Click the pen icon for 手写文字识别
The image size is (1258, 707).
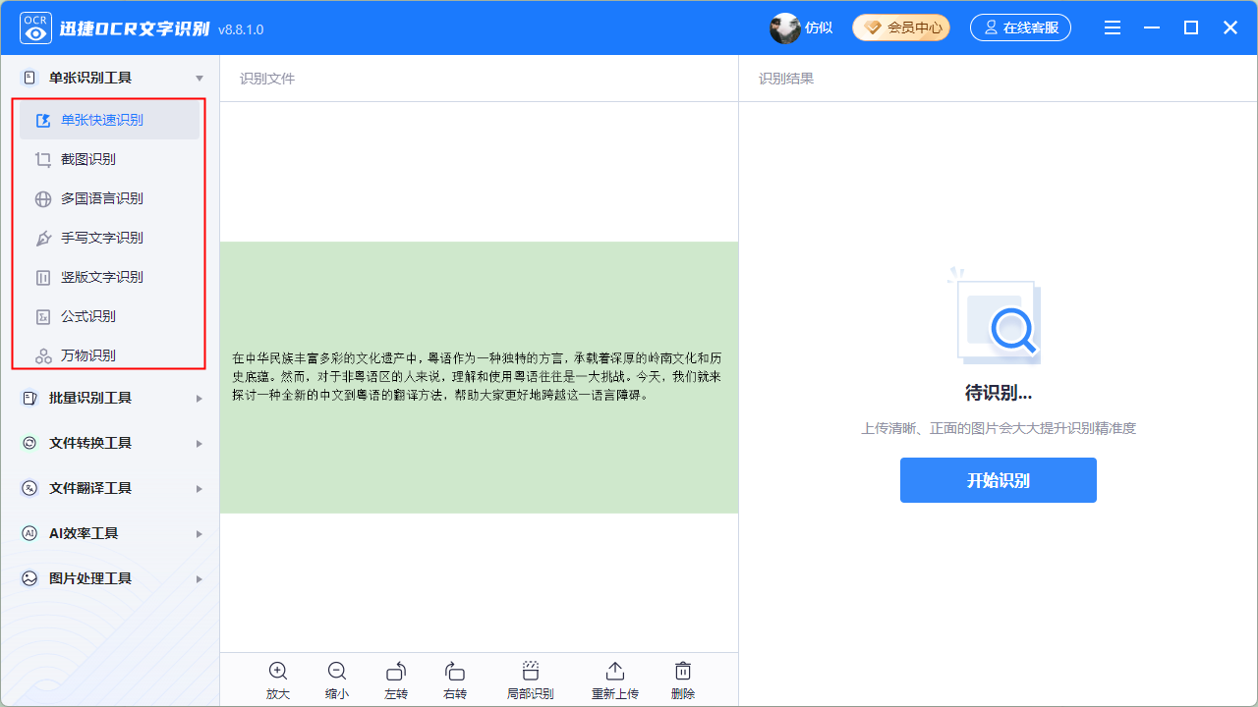[43, 238]
